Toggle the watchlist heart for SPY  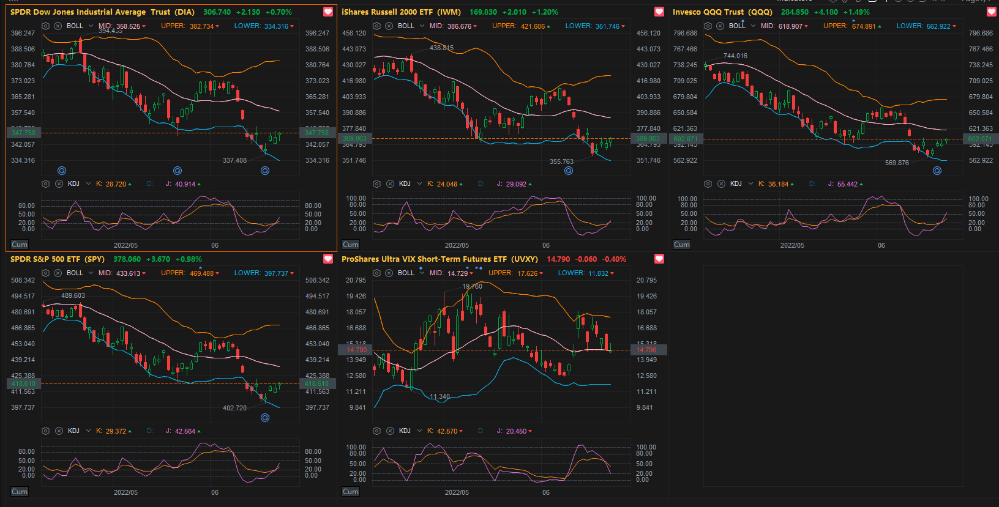tap(328, 259)
